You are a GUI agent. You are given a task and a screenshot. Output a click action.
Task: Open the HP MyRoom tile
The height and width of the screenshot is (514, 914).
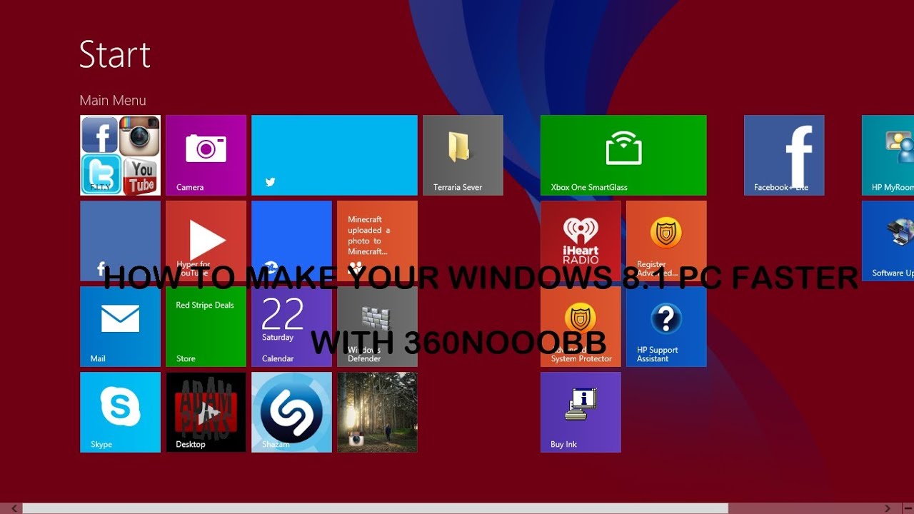[888, 155]
